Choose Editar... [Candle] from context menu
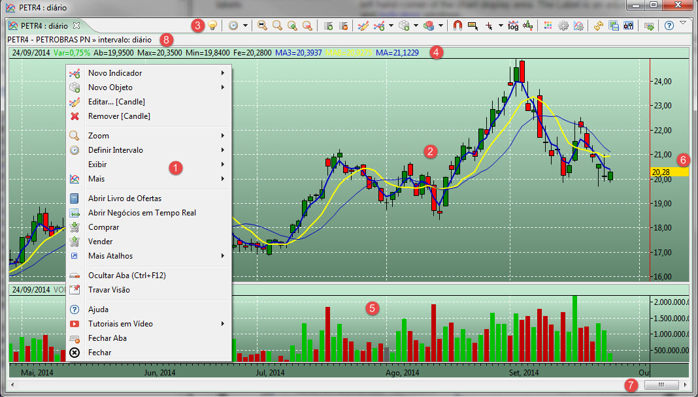 [x=149, y=102]
